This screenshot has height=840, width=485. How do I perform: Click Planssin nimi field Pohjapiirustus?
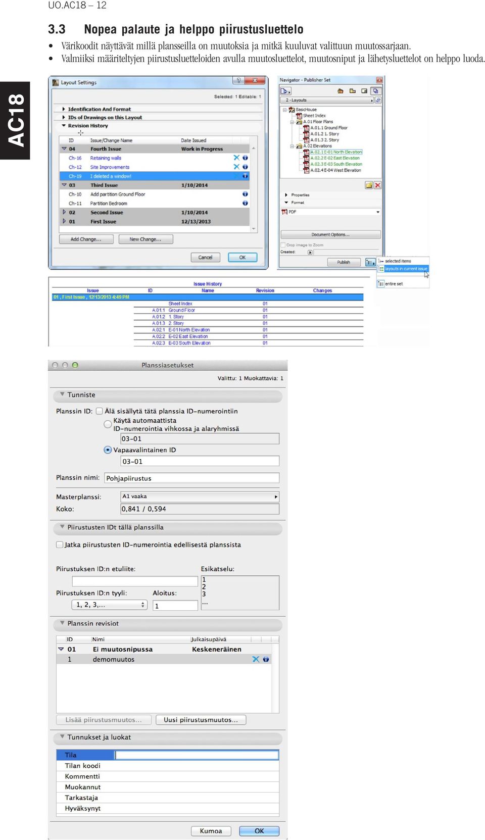[x=191, y=478]
